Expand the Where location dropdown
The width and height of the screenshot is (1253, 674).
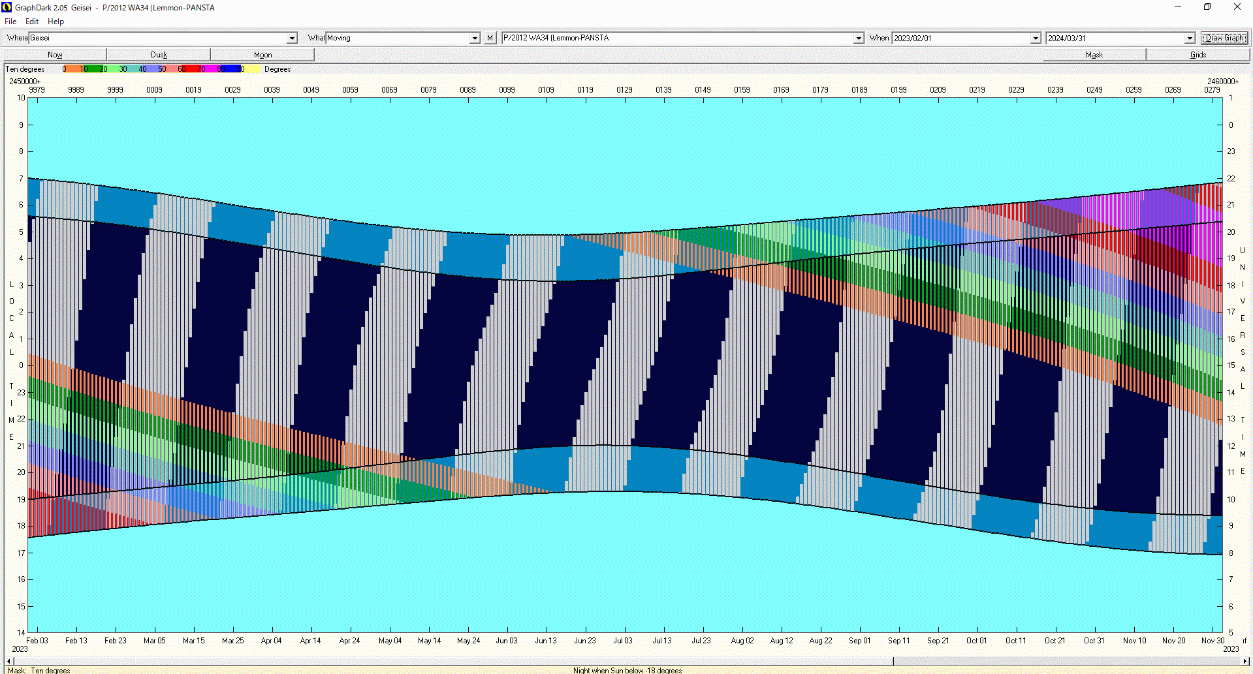point(293,38)
